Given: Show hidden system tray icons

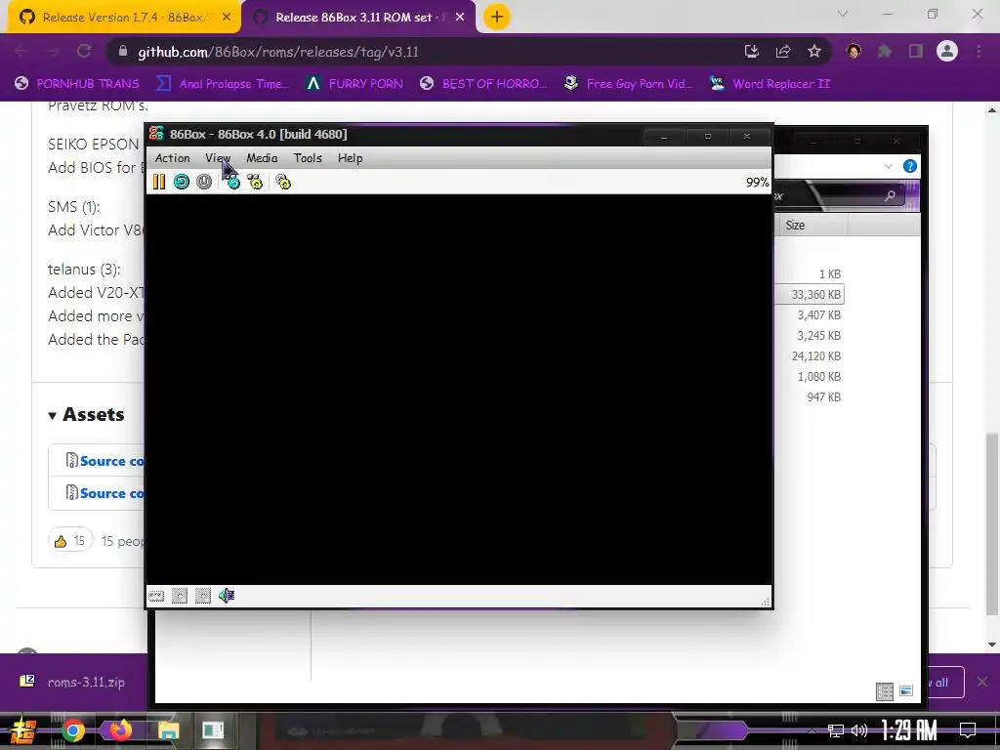Looking at the screenshot, I should (x=812, y=730).
